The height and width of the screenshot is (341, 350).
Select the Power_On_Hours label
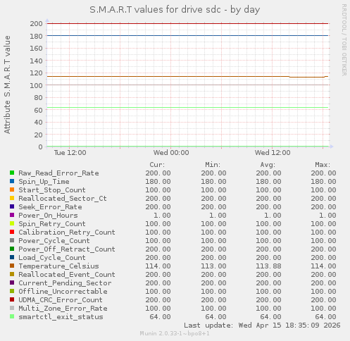click(x=48, y=216)
